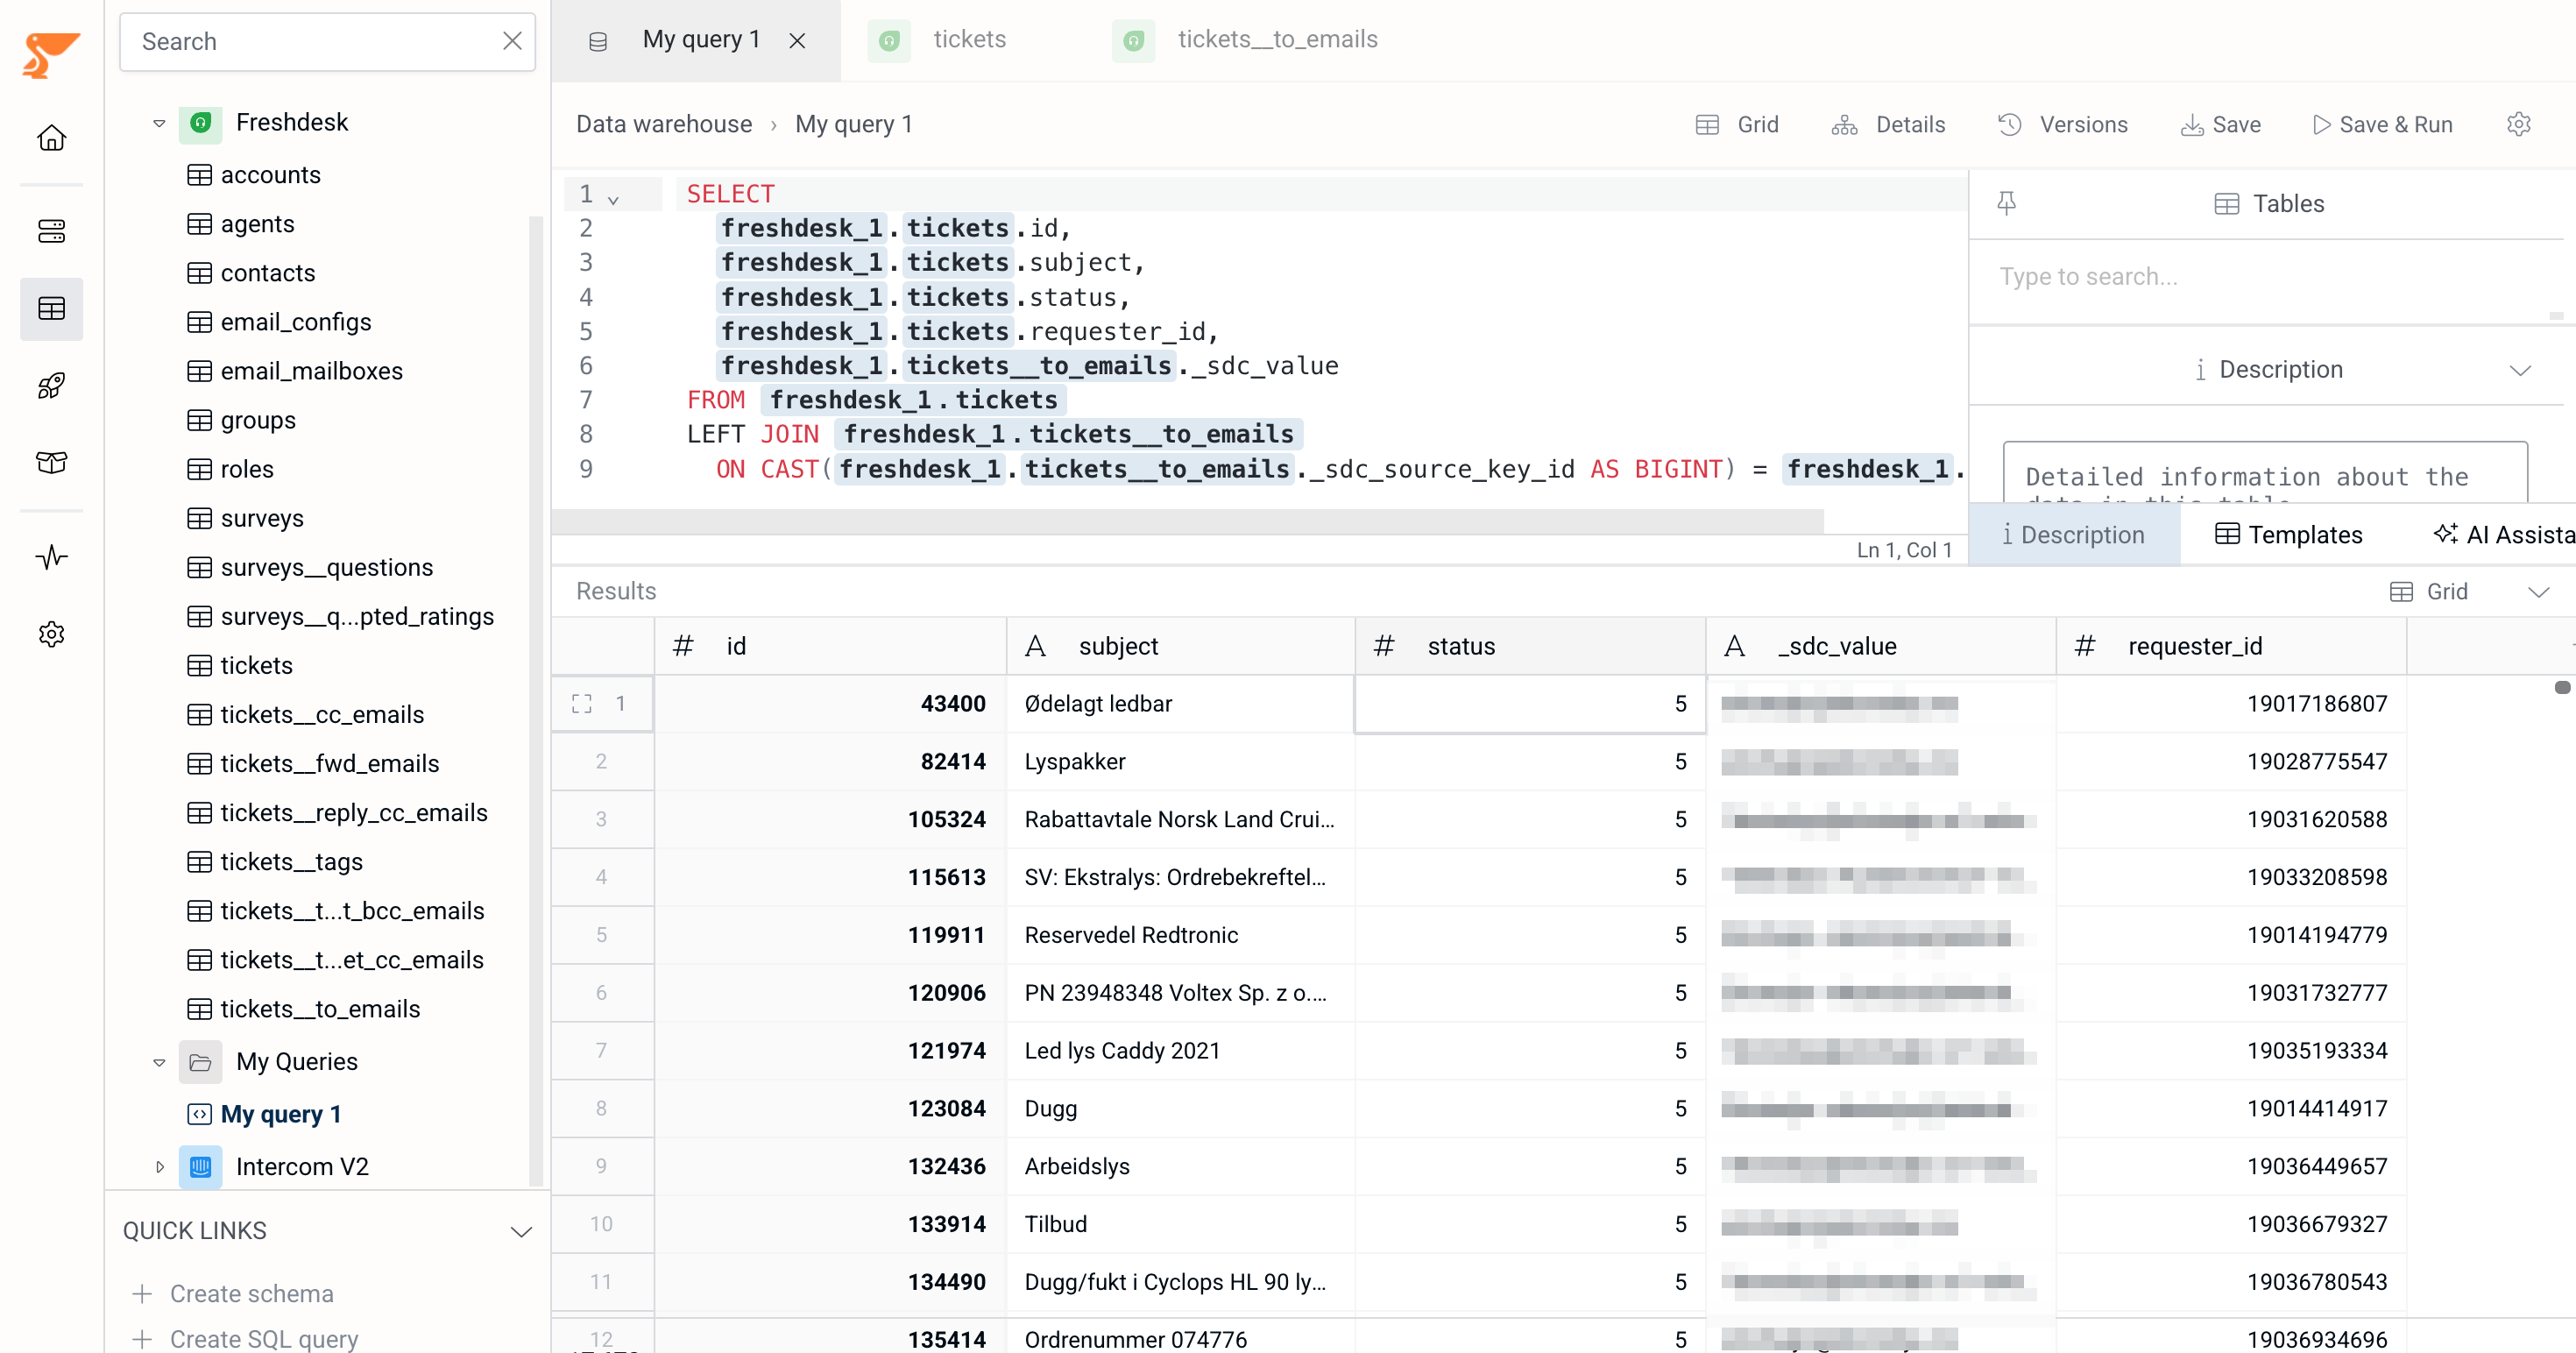Click the sidebar tree vertical scrollbar
Viewport: 2576px width, 1353px height.
[535, 700]
